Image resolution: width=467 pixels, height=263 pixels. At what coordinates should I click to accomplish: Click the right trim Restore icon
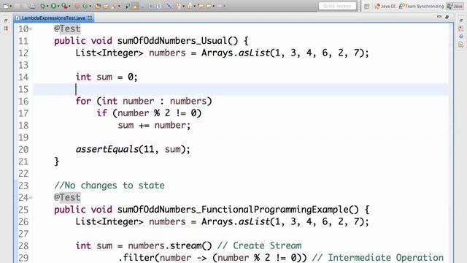pos(461,20)
